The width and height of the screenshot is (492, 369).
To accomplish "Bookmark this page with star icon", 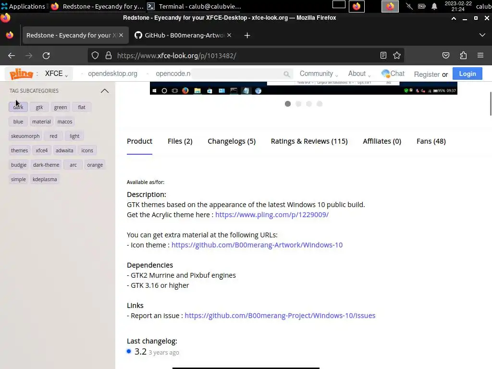I will coord(396,56).
